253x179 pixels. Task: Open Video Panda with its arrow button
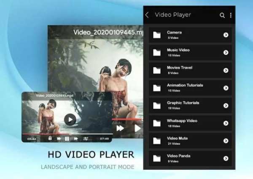(226, 158)
